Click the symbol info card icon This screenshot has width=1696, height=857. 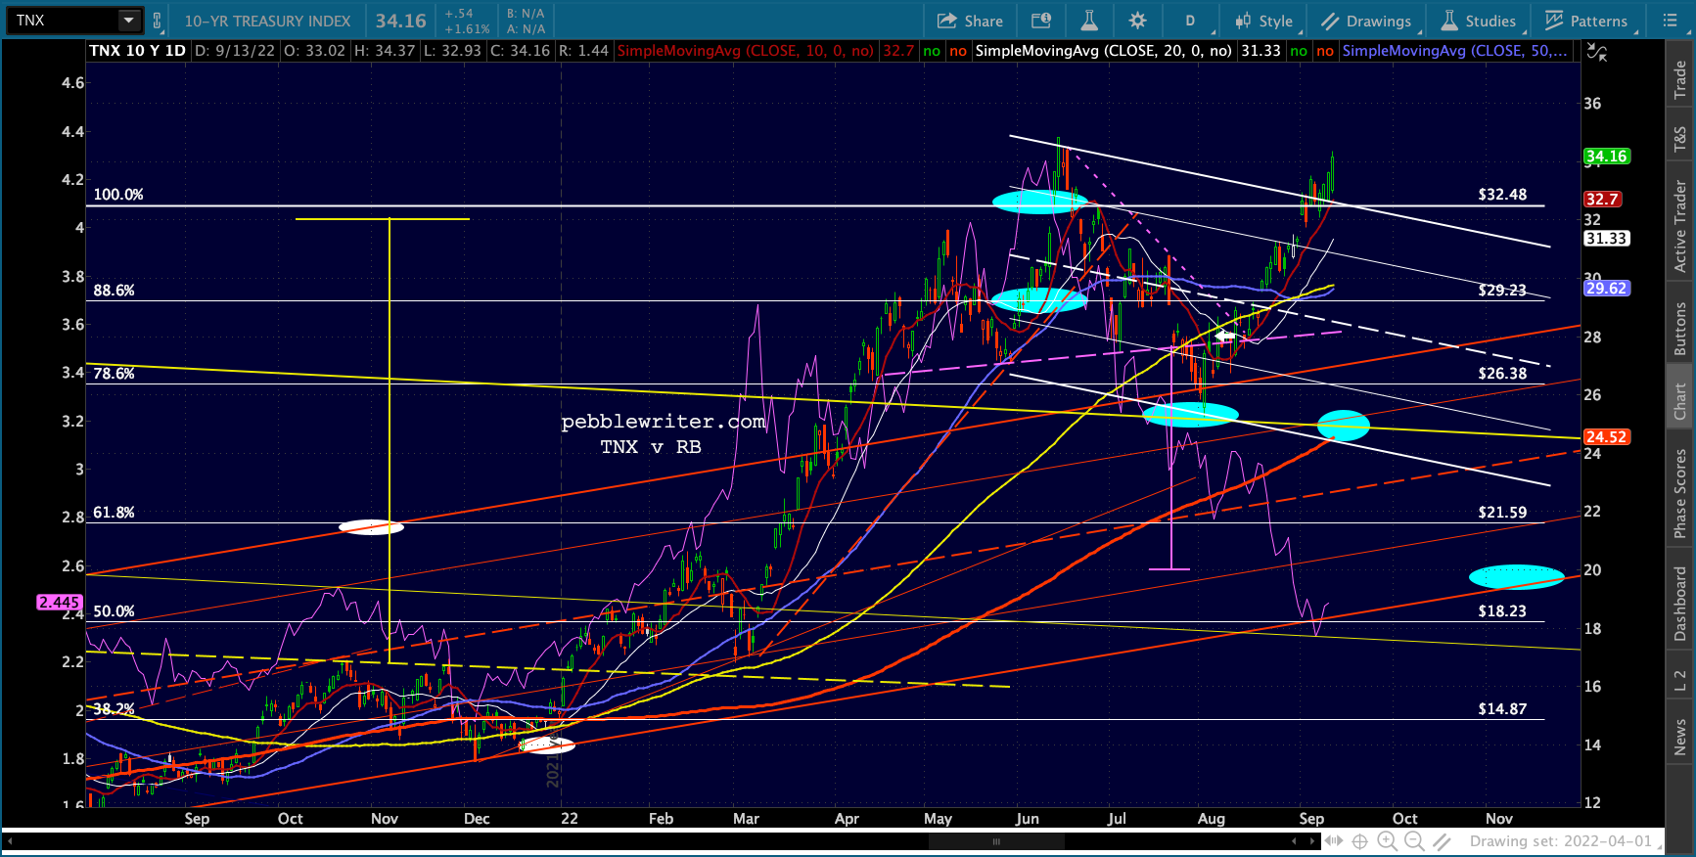coord(1041,21)
